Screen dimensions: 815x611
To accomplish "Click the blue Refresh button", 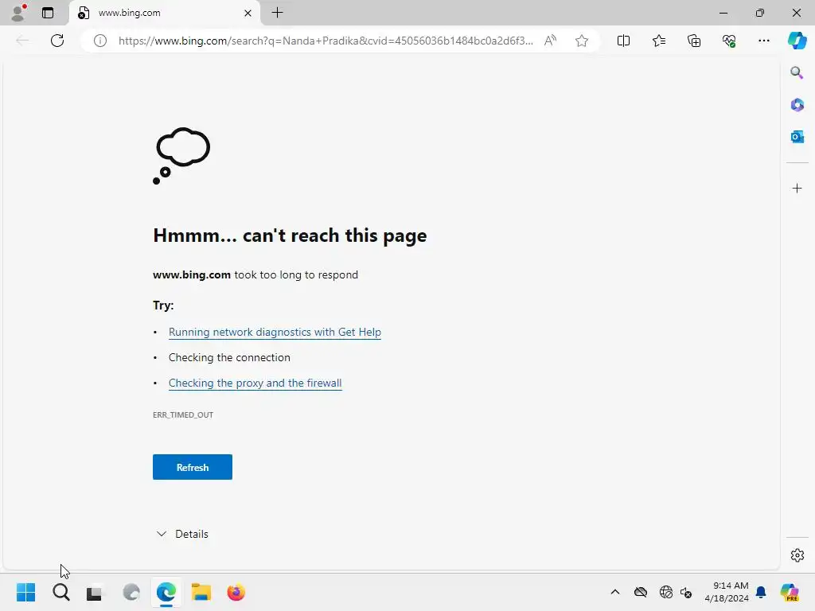I will click(x=193, y=467).
